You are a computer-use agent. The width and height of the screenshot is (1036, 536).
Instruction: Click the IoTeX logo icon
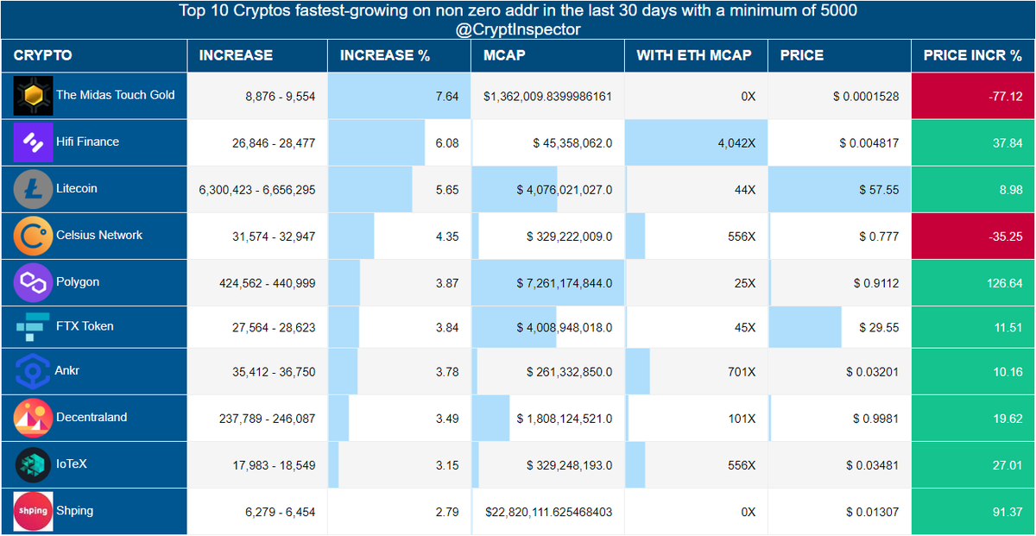[34, 465]
